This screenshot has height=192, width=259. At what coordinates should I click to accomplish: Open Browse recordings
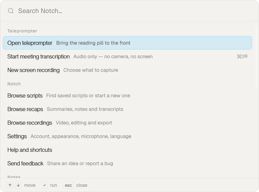tap(127, 123)
